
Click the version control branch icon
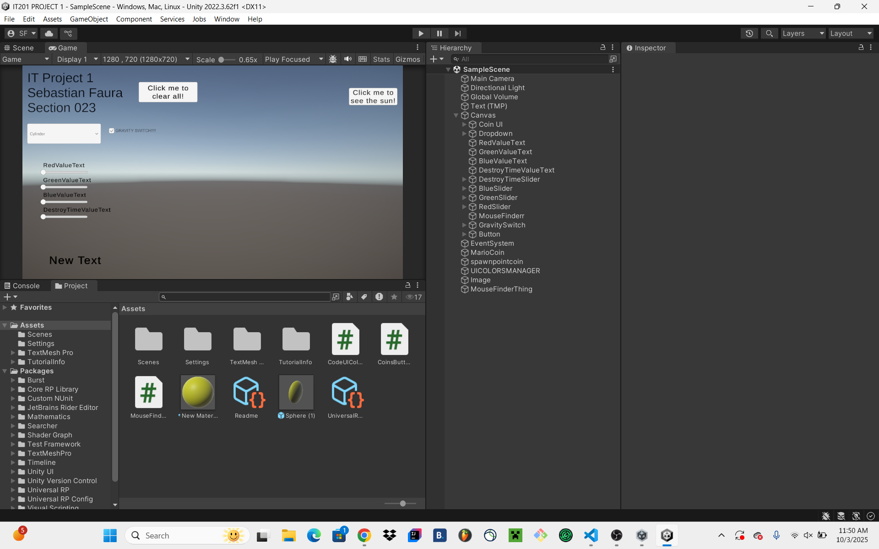pos(68,33)
